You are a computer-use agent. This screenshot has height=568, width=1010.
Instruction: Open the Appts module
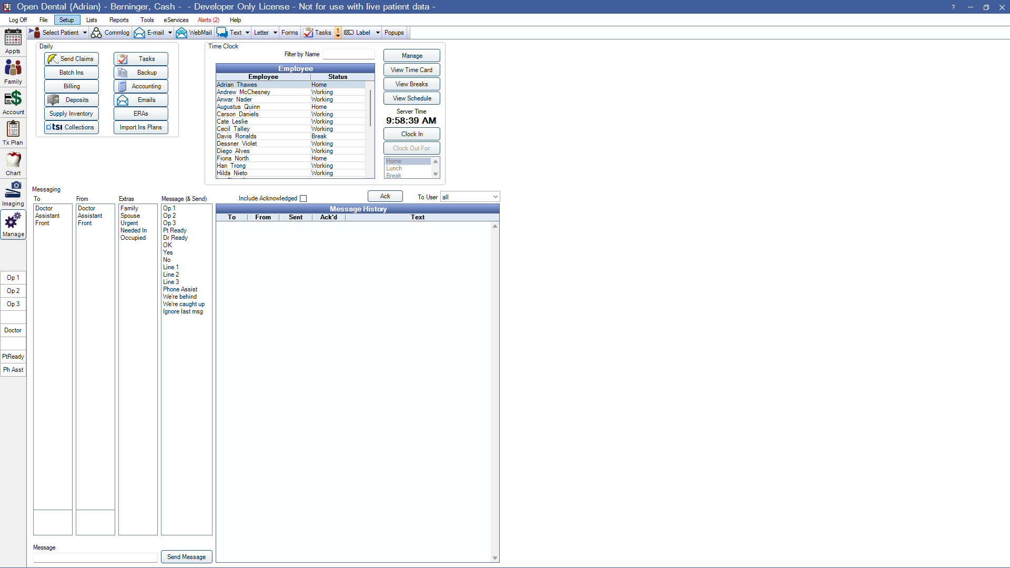[13, 41]
